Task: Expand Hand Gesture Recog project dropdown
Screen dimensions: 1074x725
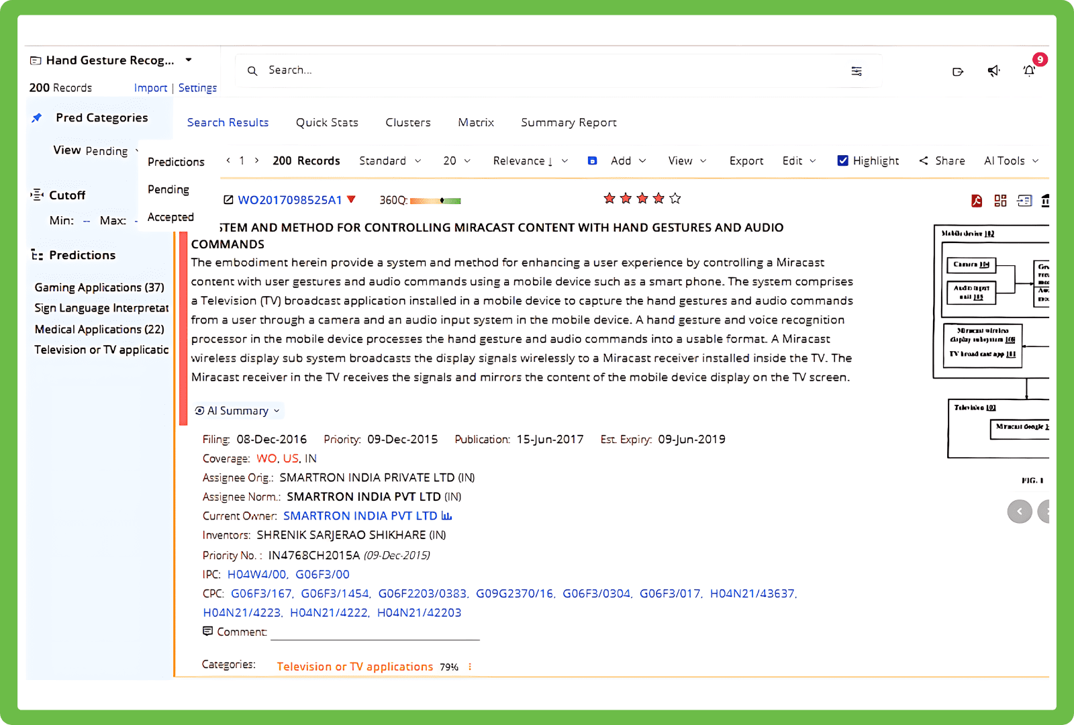Action: 189,60
